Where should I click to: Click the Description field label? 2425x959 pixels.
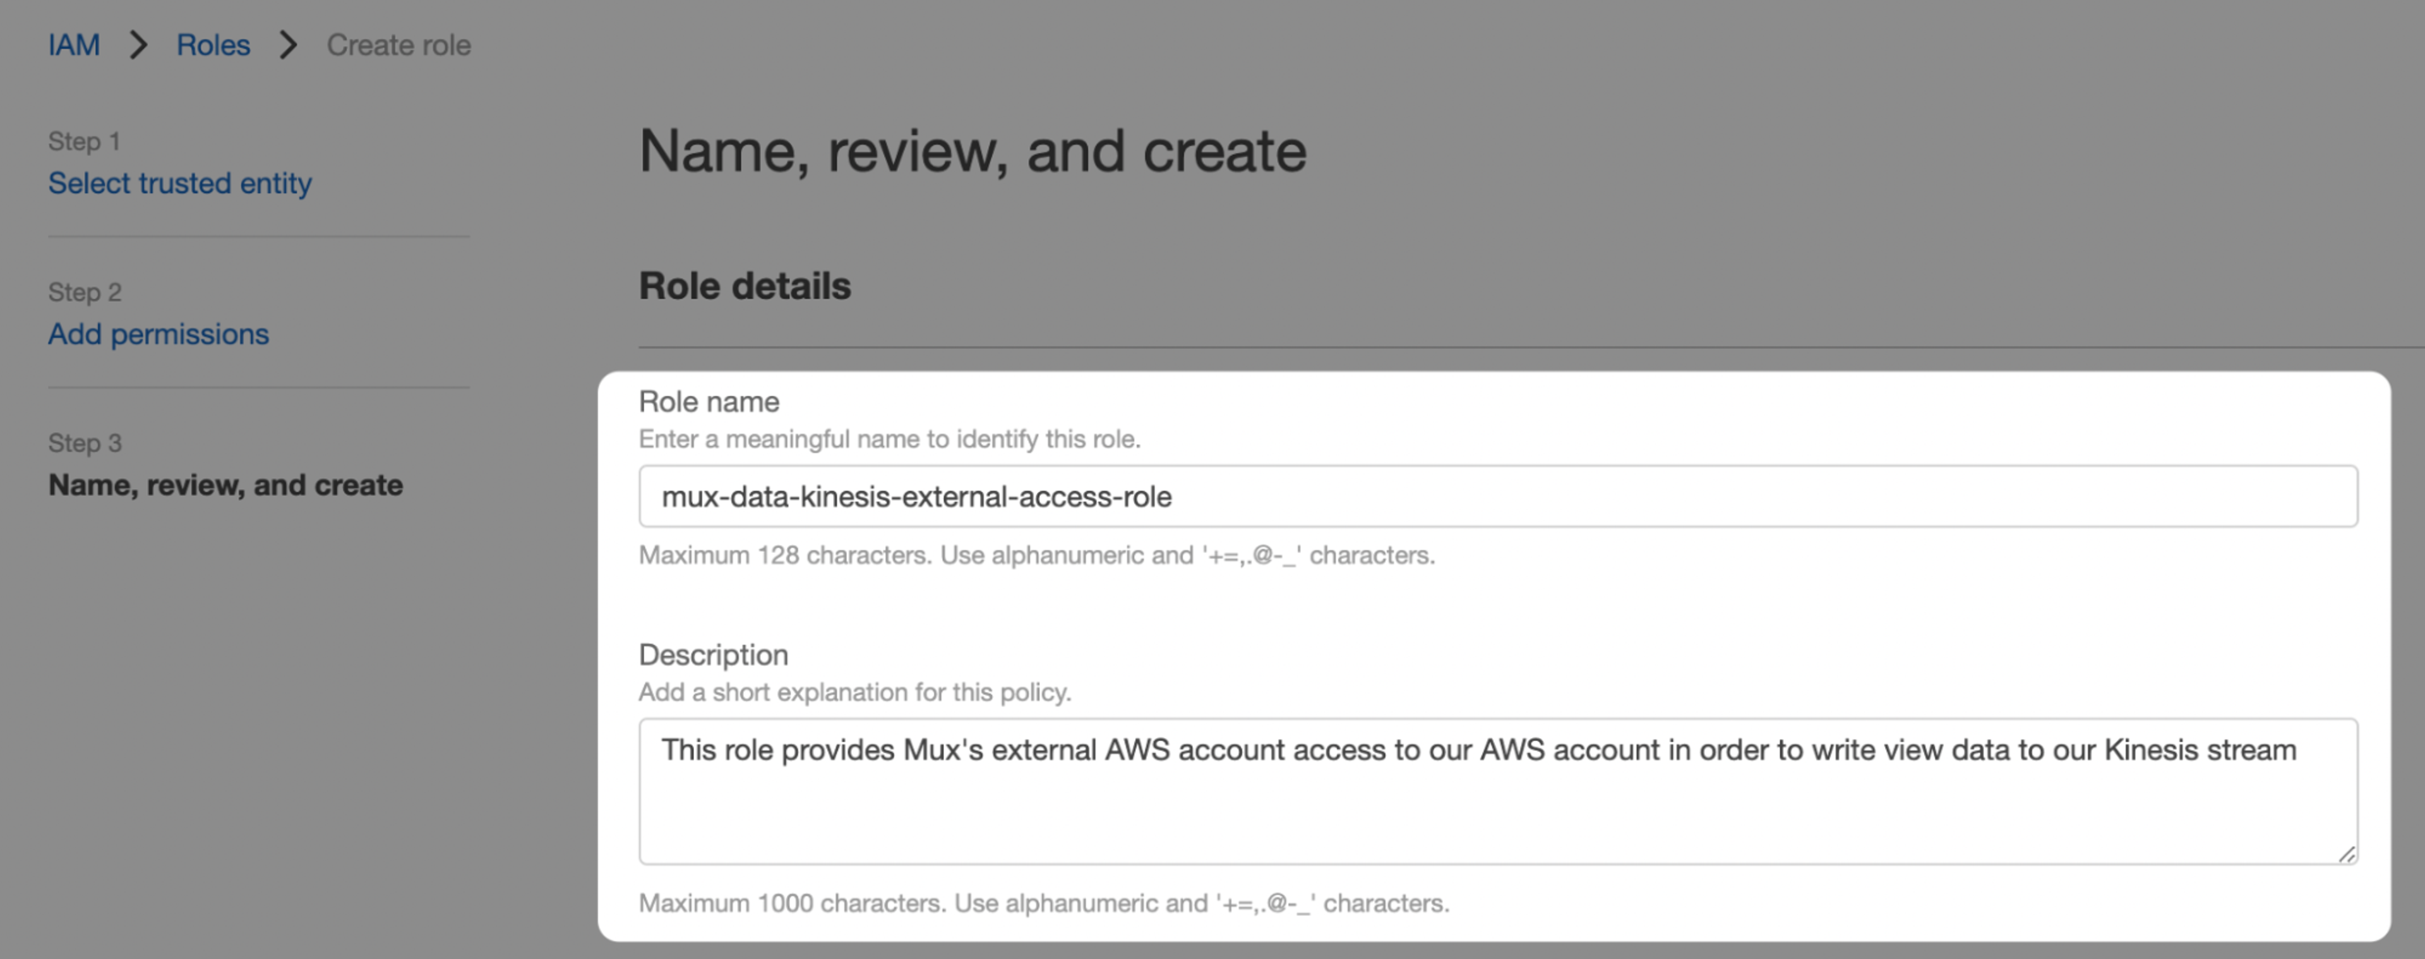click(x=714, y=654)
